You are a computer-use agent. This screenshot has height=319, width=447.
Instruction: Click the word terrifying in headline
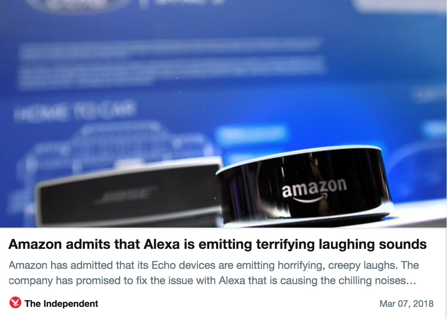pyautogui.click(x=285, y=245)
